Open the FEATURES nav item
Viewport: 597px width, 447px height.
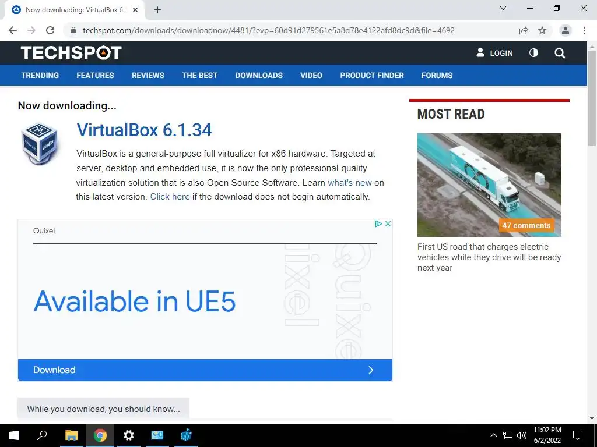[95, 75]
